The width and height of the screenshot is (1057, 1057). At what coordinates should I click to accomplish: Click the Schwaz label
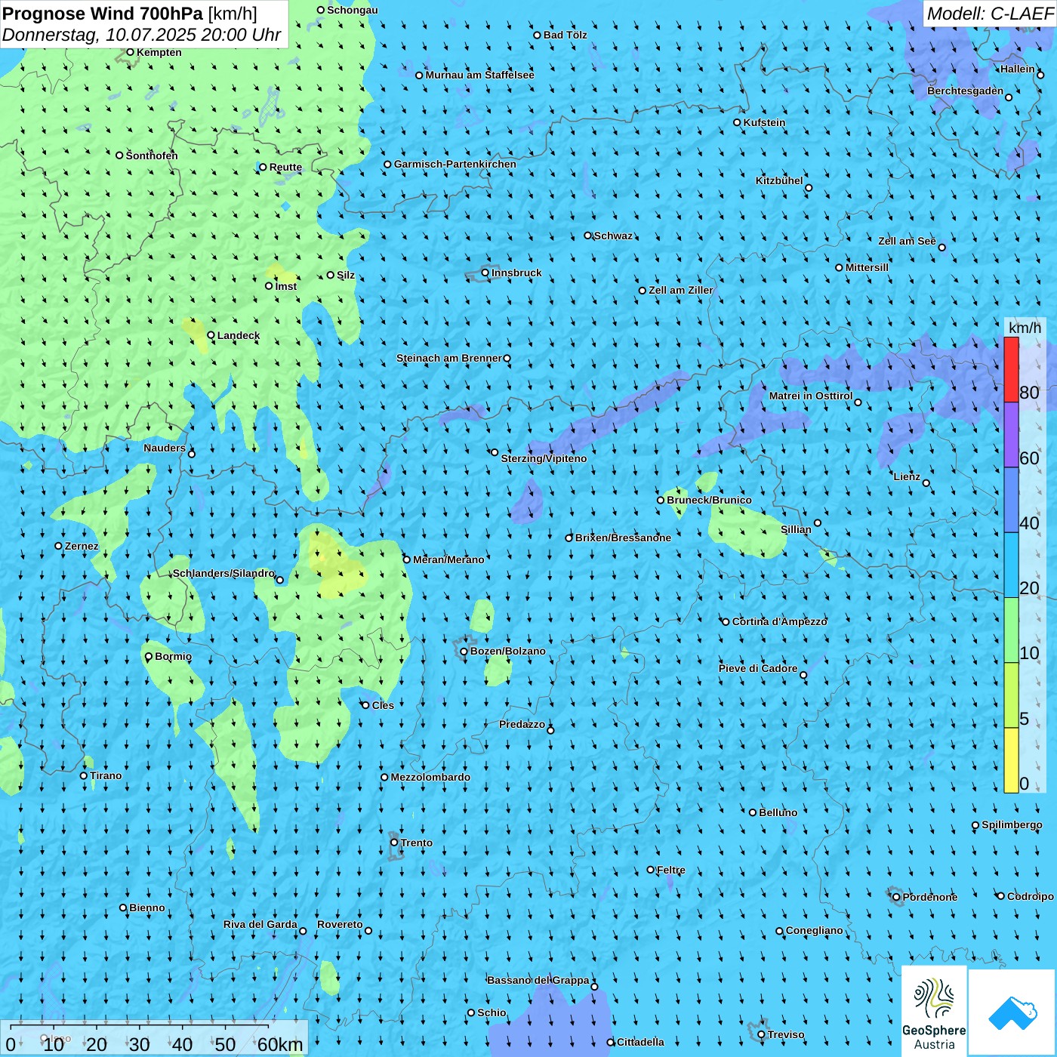click(x=613, y=236)
